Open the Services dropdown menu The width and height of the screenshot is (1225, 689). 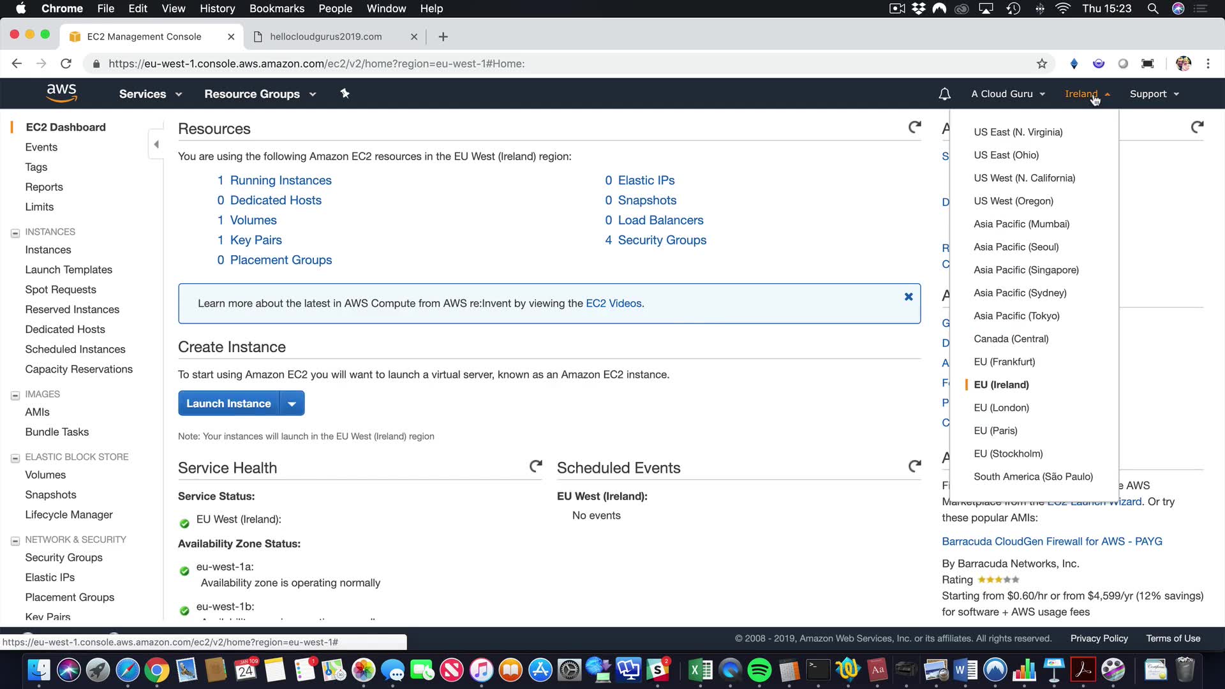tap(150, 94)
